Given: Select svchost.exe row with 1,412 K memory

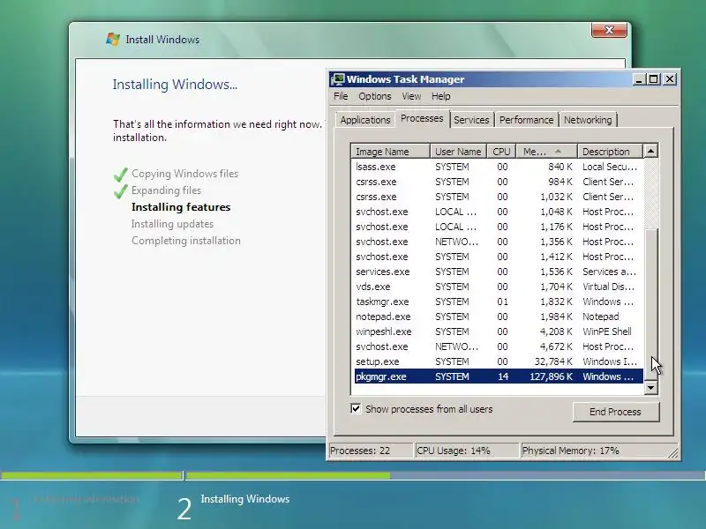Looking at the screenshot, I should click(499, 257).
